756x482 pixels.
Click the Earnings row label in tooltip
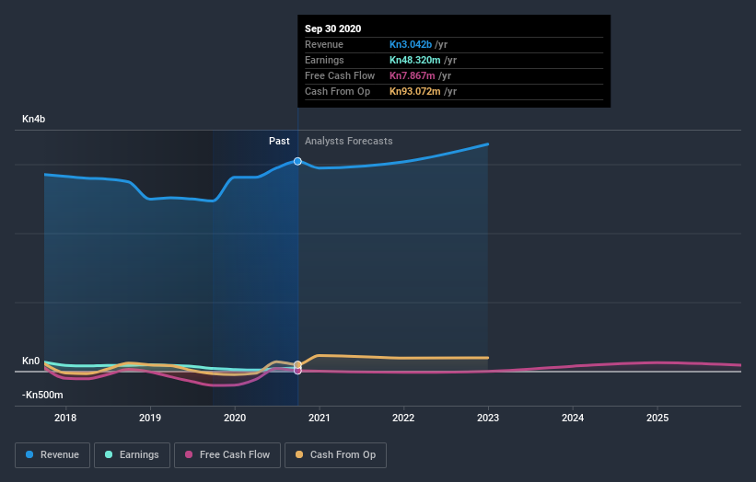(324, 60)
